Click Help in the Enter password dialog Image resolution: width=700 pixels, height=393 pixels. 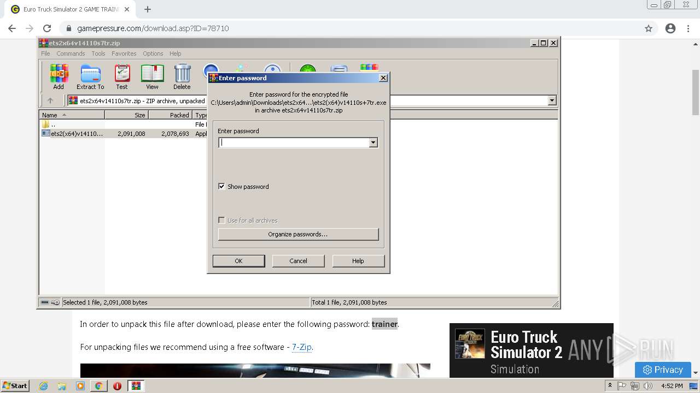coord(358,261)
